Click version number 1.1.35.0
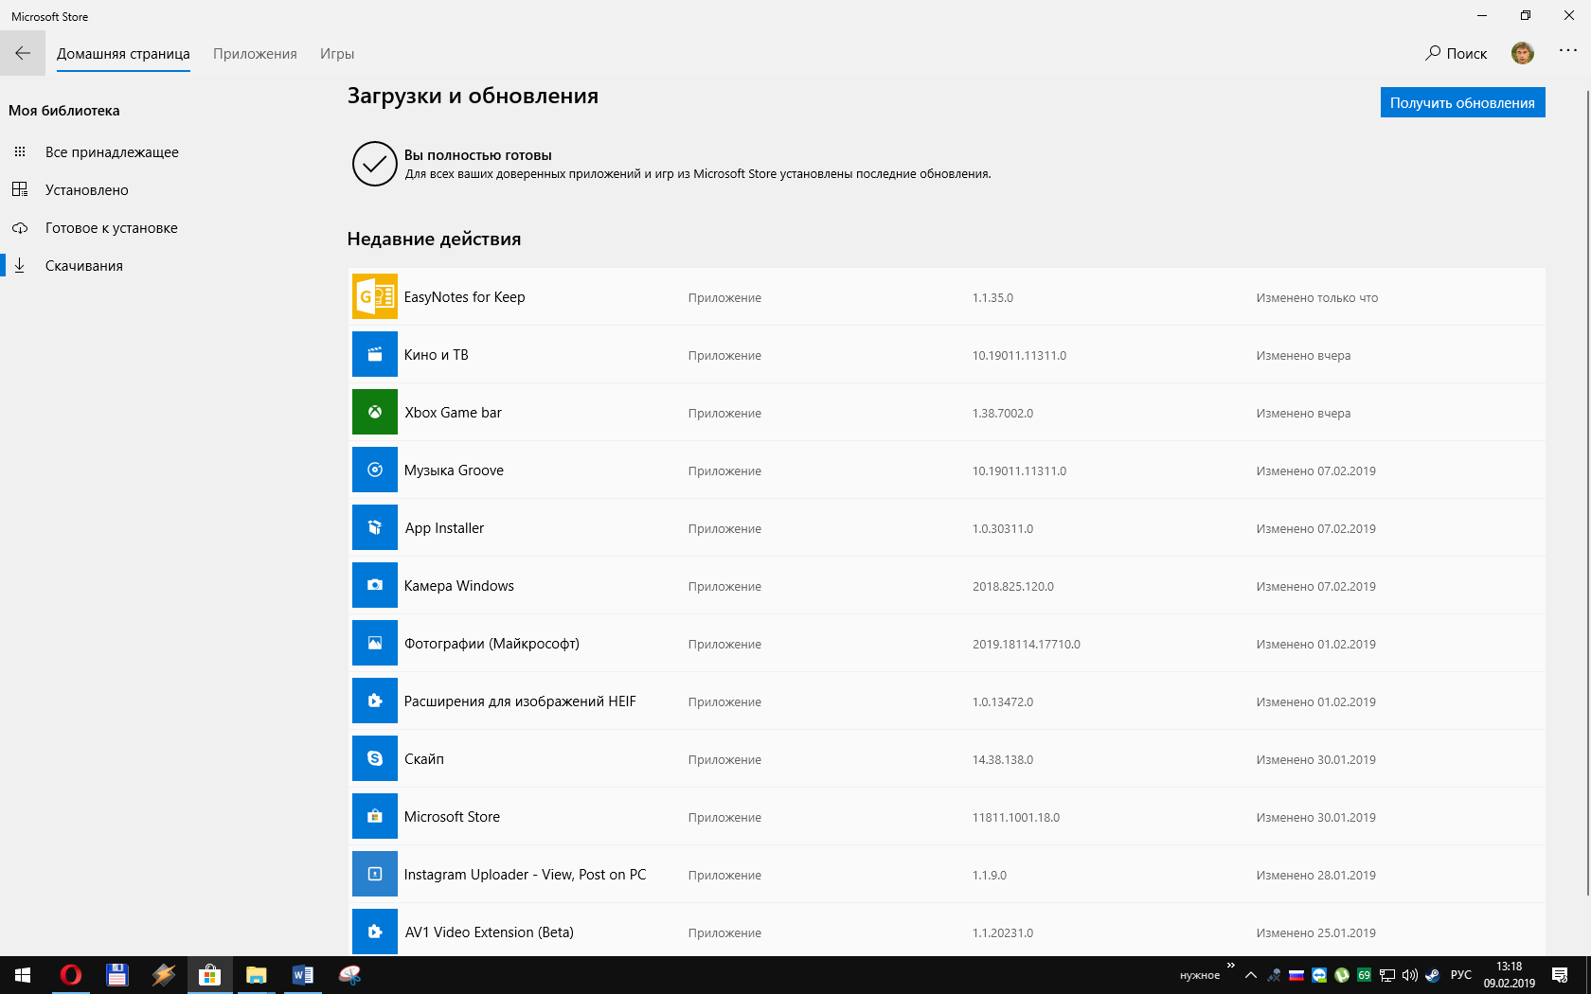The image size is (1591, 994). click(992, 298)
